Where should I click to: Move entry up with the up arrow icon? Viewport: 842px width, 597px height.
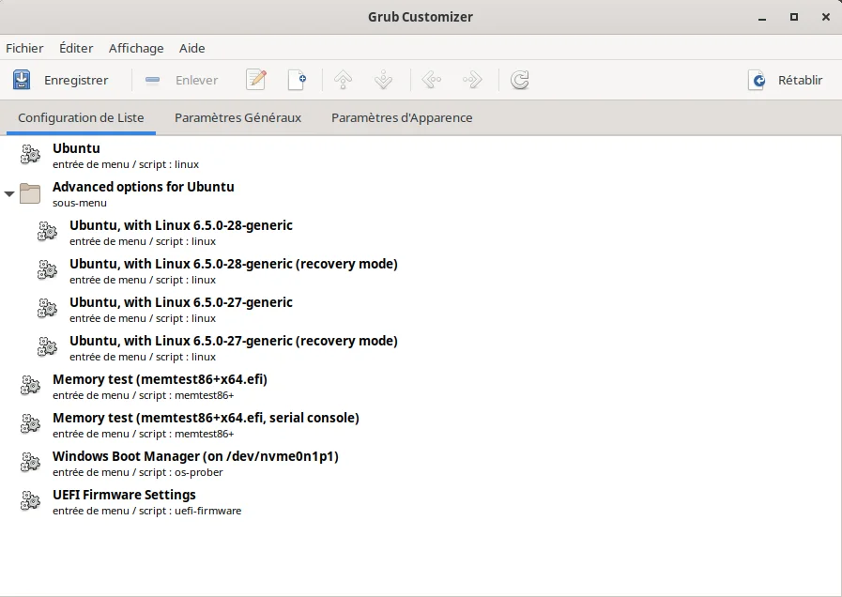(x=344, y=80)
